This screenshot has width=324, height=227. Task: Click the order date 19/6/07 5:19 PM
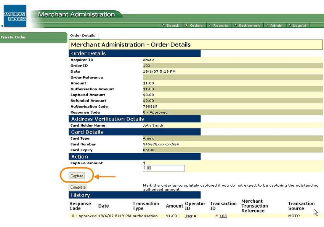pyautogui.click(x=159, y=71)
